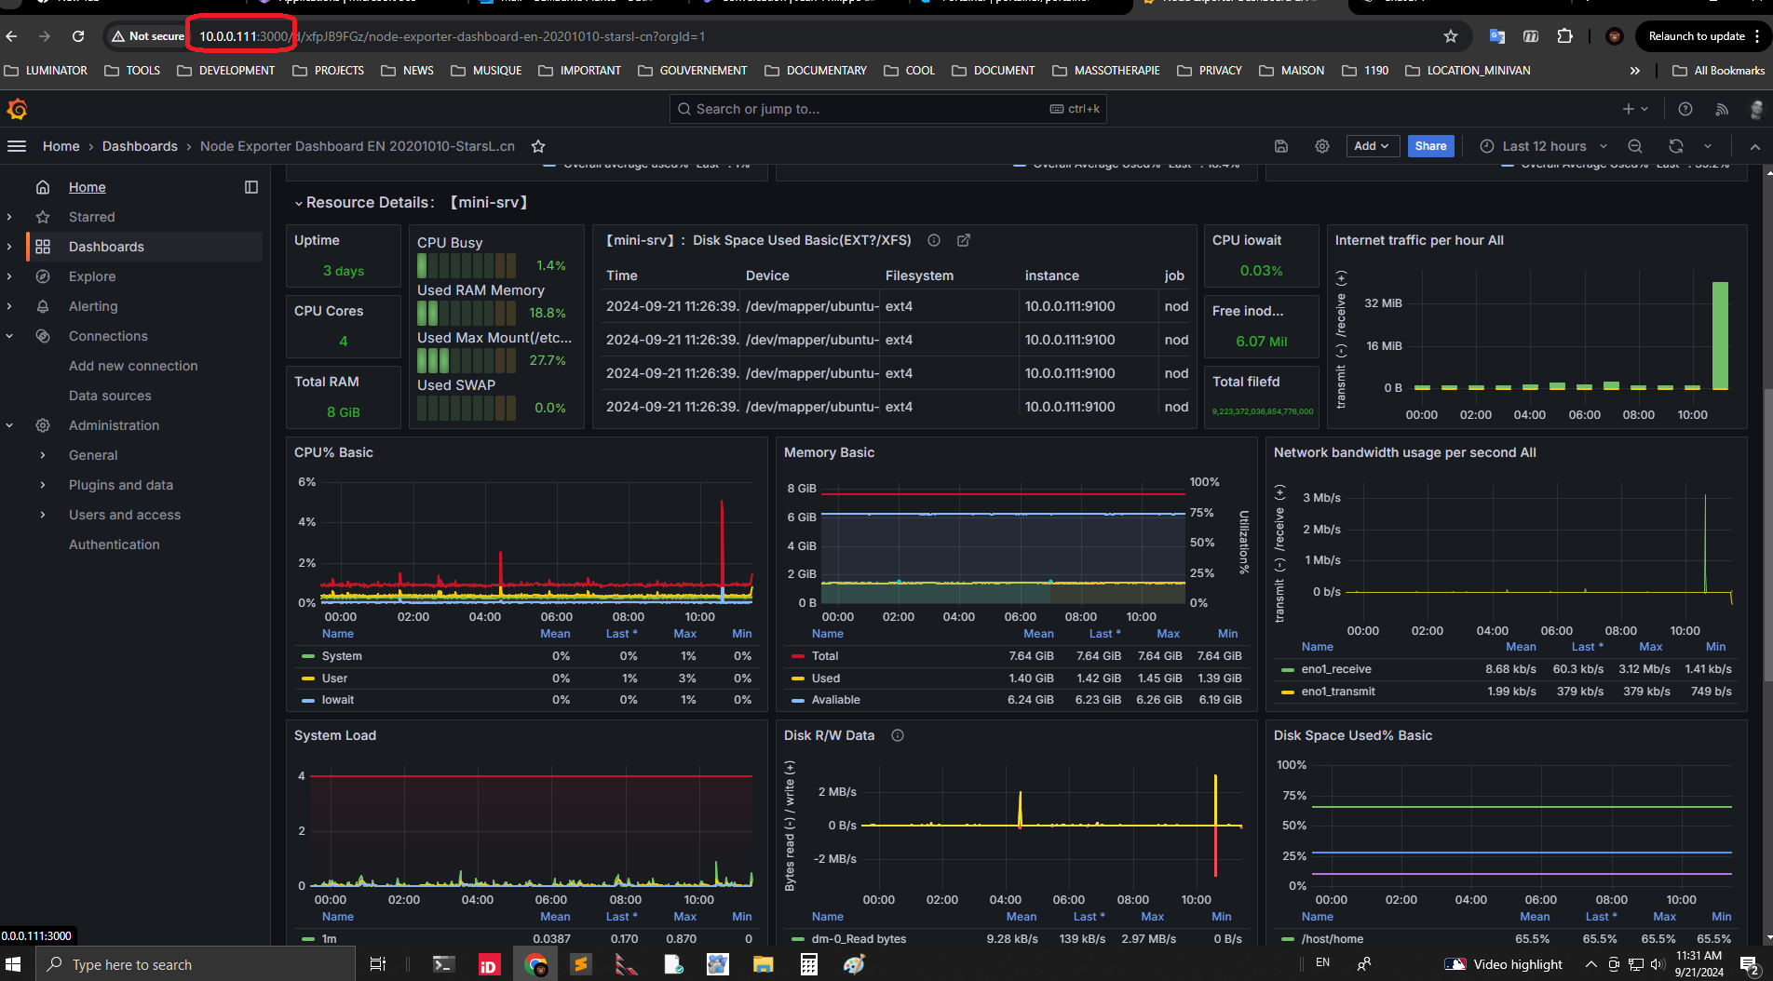
Task: Open Windows Task View icon
Action: [377, 964]
